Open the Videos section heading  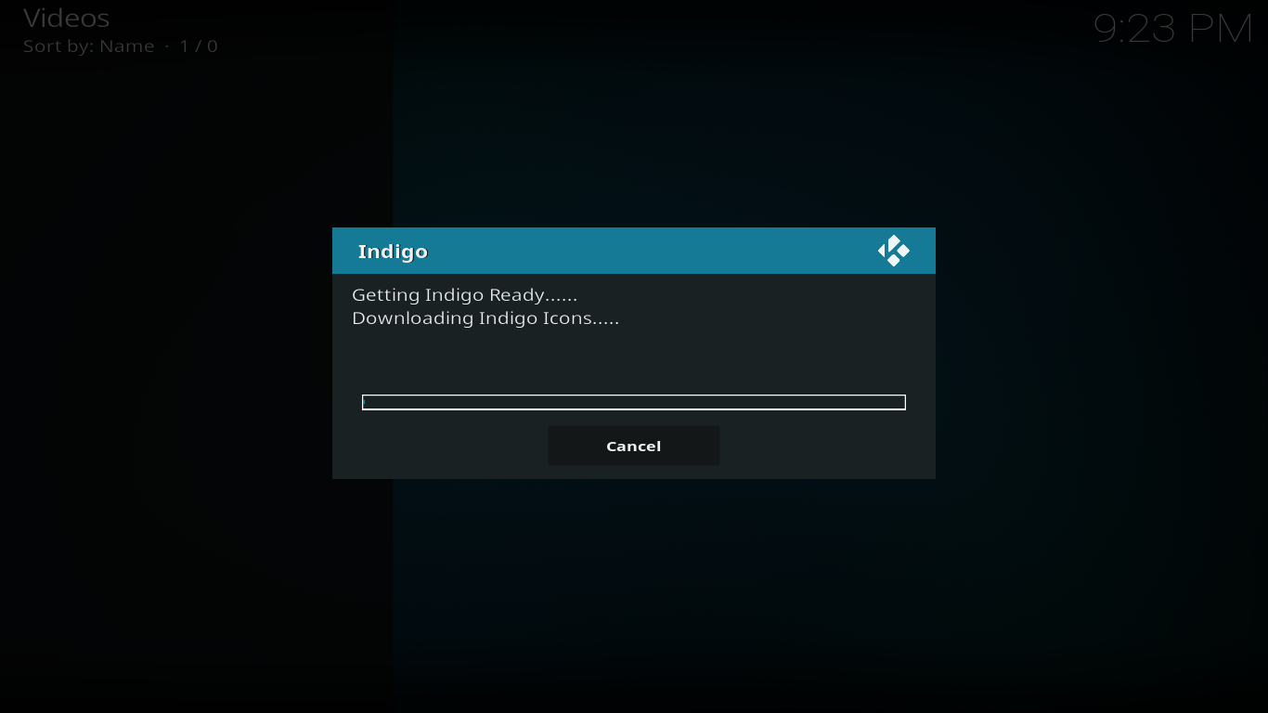click(66, 18)
